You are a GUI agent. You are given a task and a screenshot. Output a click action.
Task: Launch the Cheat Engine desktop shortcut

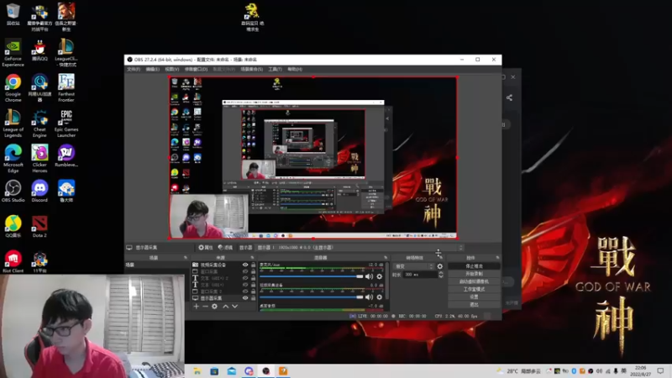pos(39,123)
